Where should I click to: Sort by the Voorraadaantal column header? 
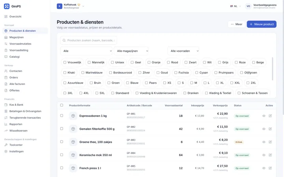click(174, 105)
